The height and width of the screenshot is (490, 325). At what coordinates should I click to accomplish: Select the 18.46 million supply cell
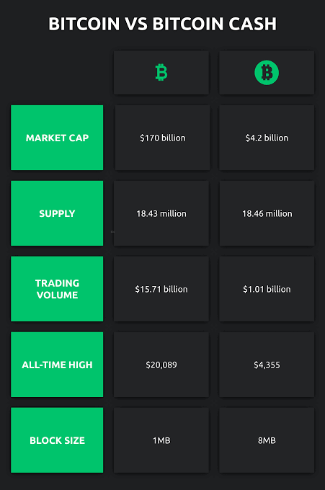267,213
